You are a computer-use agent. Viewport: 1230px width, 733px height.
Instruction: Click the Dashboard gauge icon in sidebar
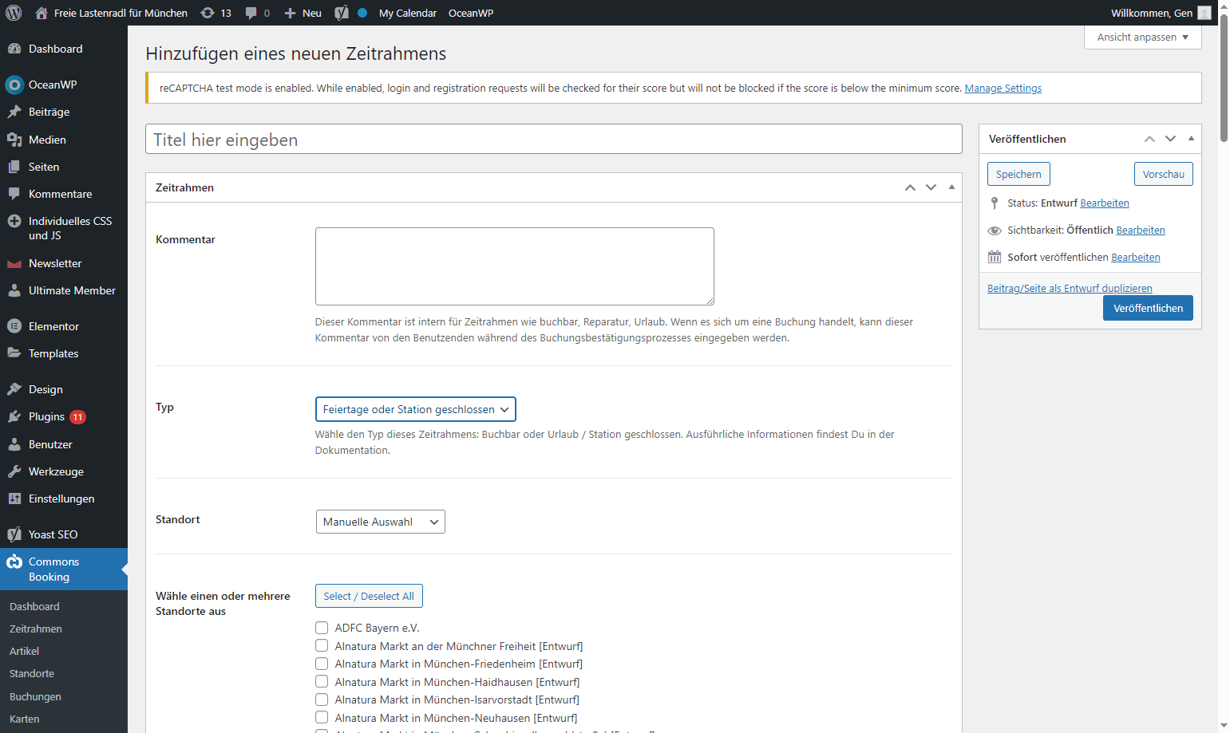[14, 49]
